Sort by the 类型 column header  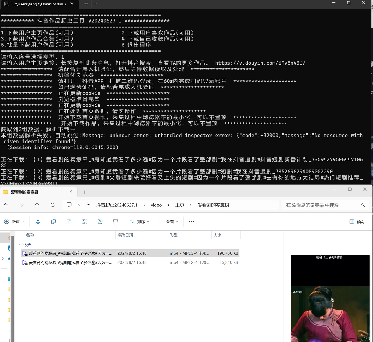174,235
